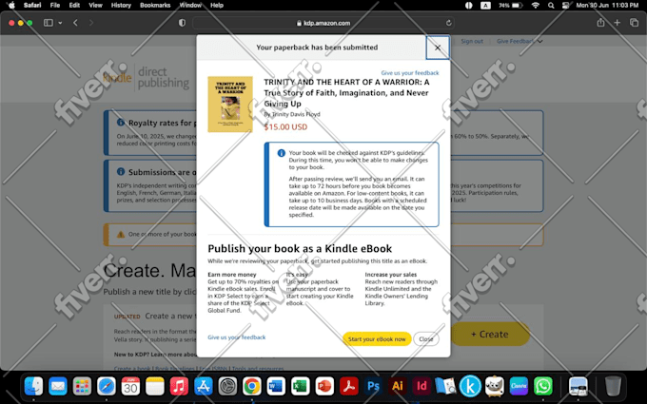The image size is (647, 404).
Task: Click the book title text in dialog
Action: pyautogui.click(x=346, y=93)
